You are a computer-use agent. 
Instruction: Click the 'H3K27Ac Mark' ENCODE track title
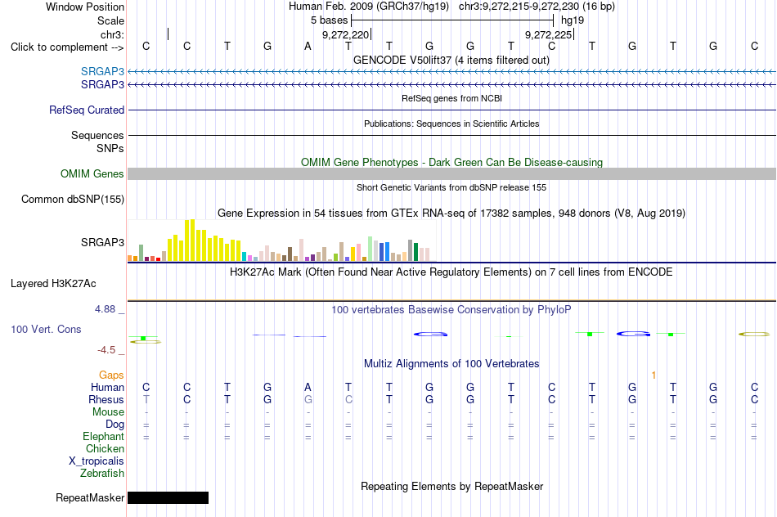pos(451,272)
